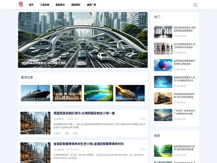Viewport: 217px width, 163px height.
Task: Click robot figures thumbnail of 哈尔滨 post
Action: click(163, 49)
